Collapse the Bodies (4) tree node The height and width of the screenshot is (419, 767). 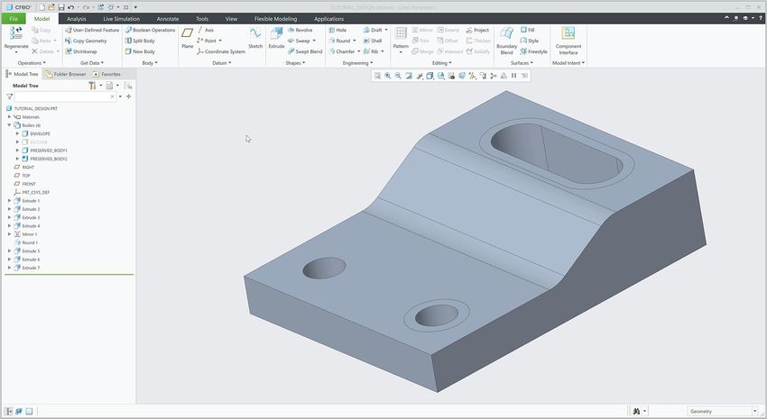9,125
